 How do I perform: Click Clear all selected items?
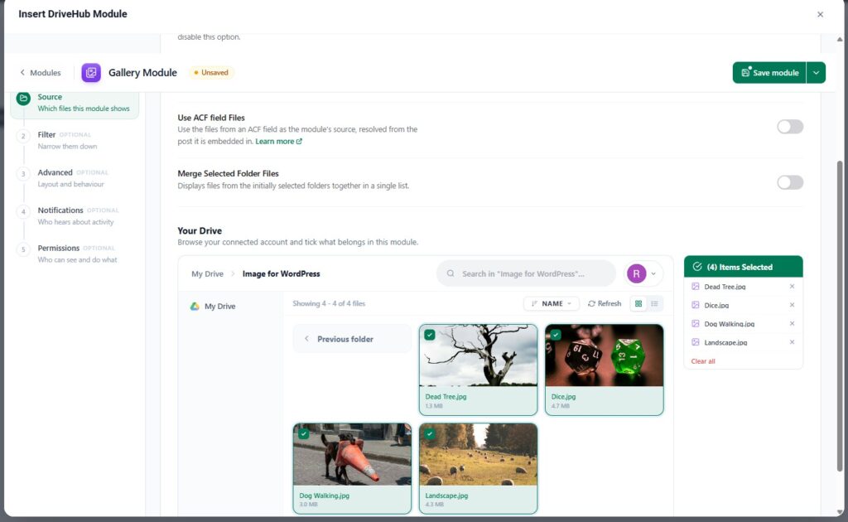click(x=702, y=361)
